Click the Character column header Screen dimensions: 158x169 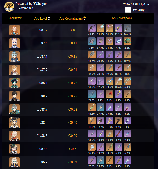(x=14, y=18)
